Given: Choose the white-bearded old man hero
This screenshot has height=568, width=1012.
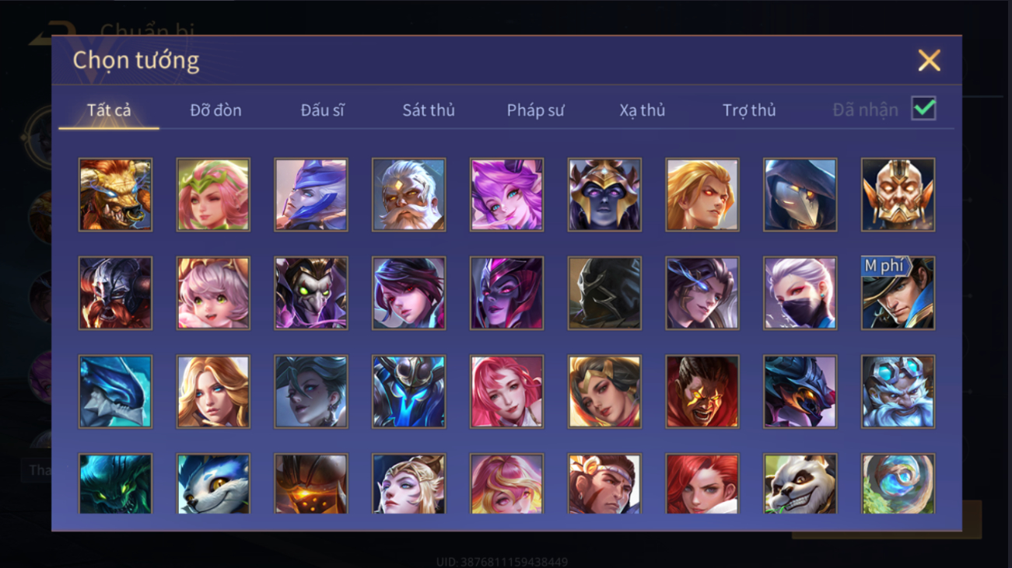Looking at the screenshot, I should (408, 195).
